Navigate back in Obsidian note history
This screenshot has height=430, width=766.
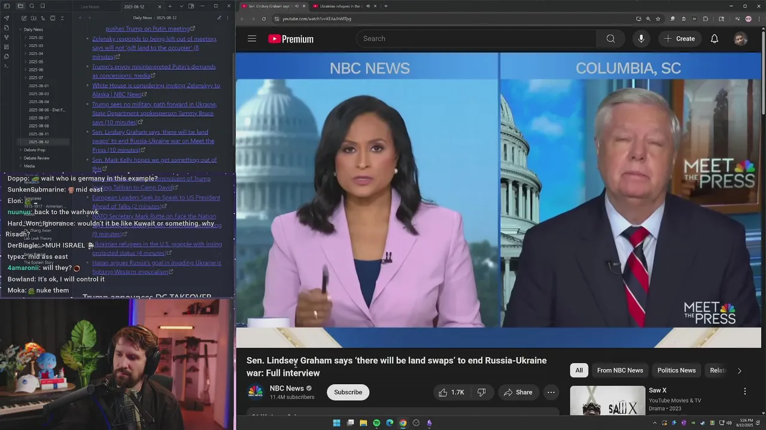click(x=81, y=18)
